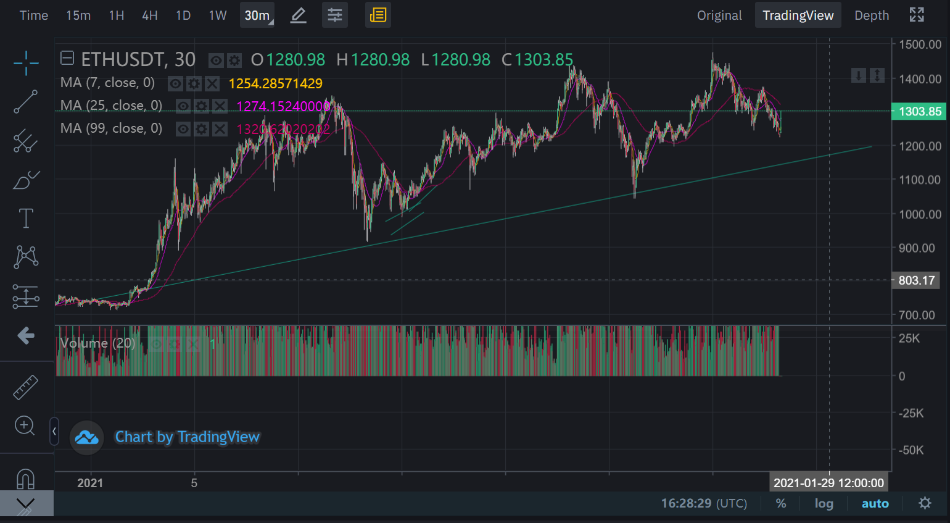
Task: Select the trend line drawing tool
Action: (26, 102)
